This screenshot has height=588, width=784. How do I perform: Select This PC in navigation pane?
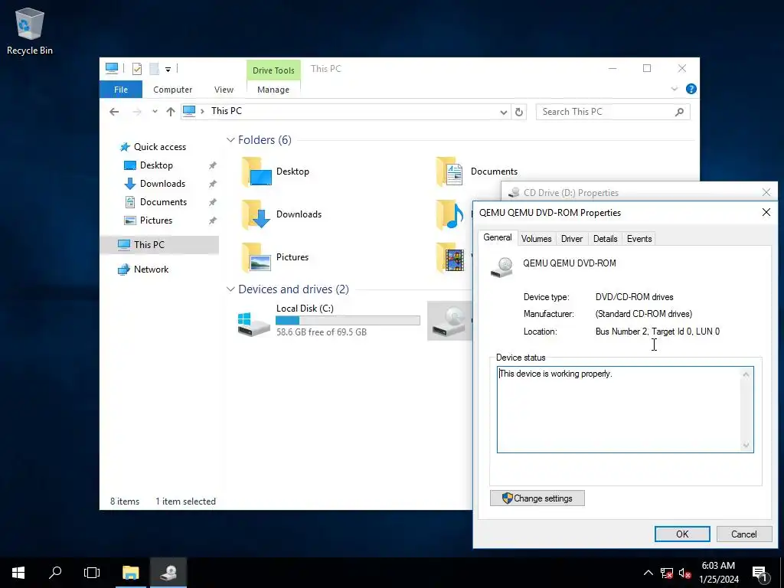(x=159, y=244)
